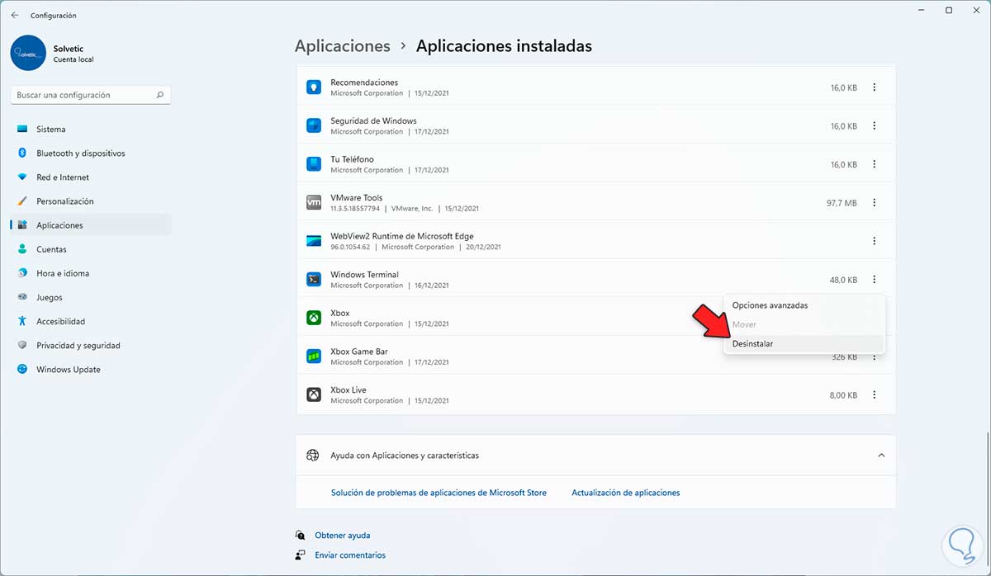Open Windows Update settings

coord(91,370)
